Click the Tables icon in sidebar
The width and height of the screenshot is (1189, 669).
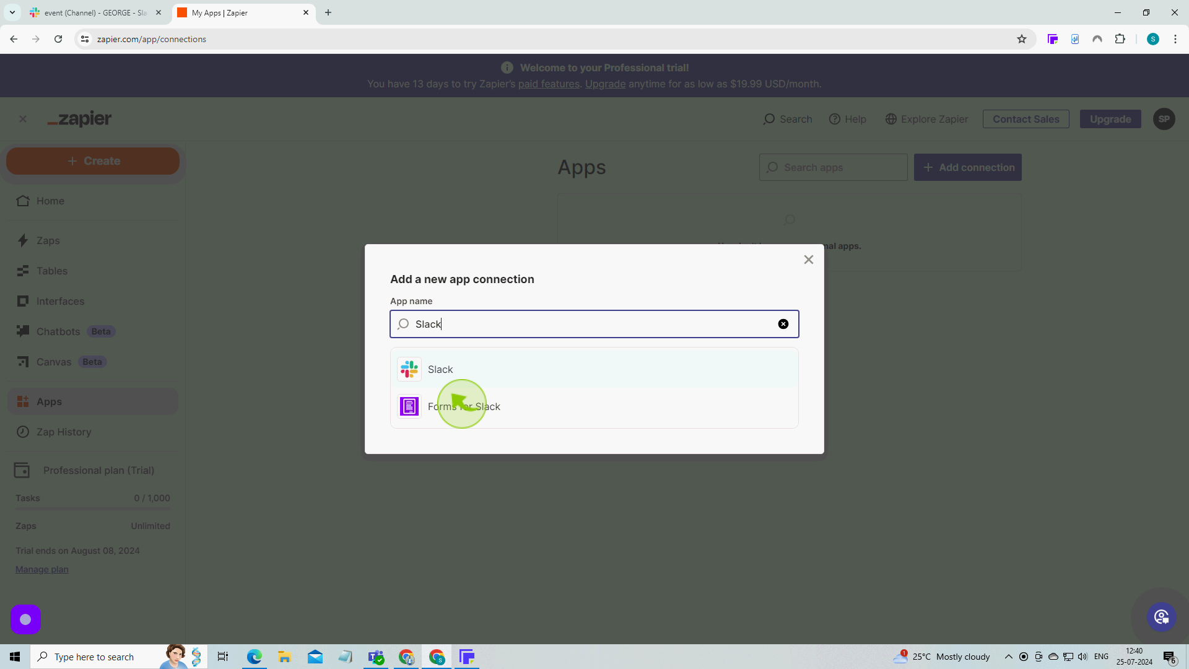pyautogui.click(x=23, y=271)
